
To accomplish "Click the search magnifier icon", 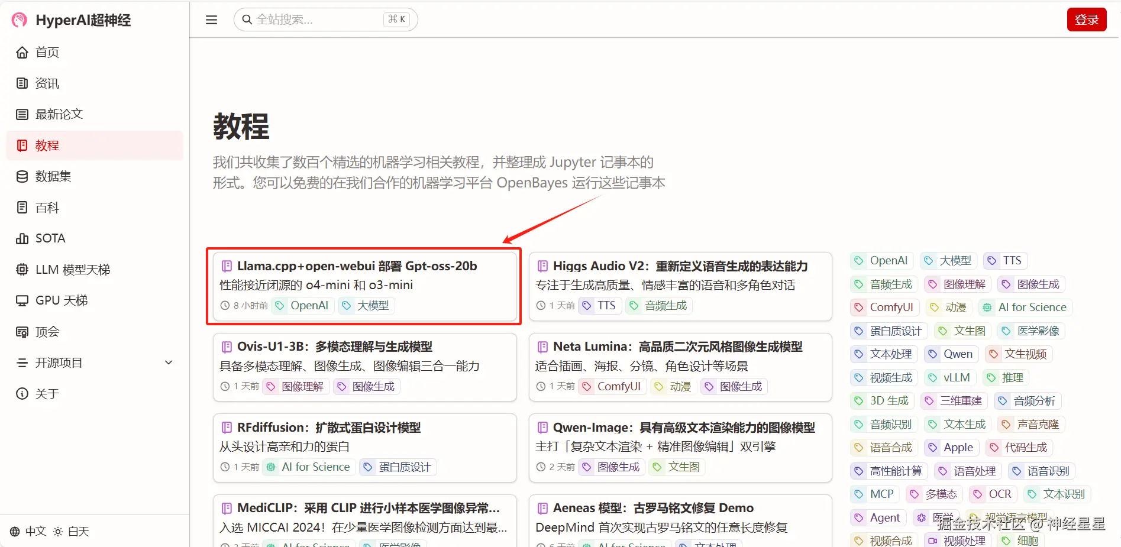I will tap(247, 20).
